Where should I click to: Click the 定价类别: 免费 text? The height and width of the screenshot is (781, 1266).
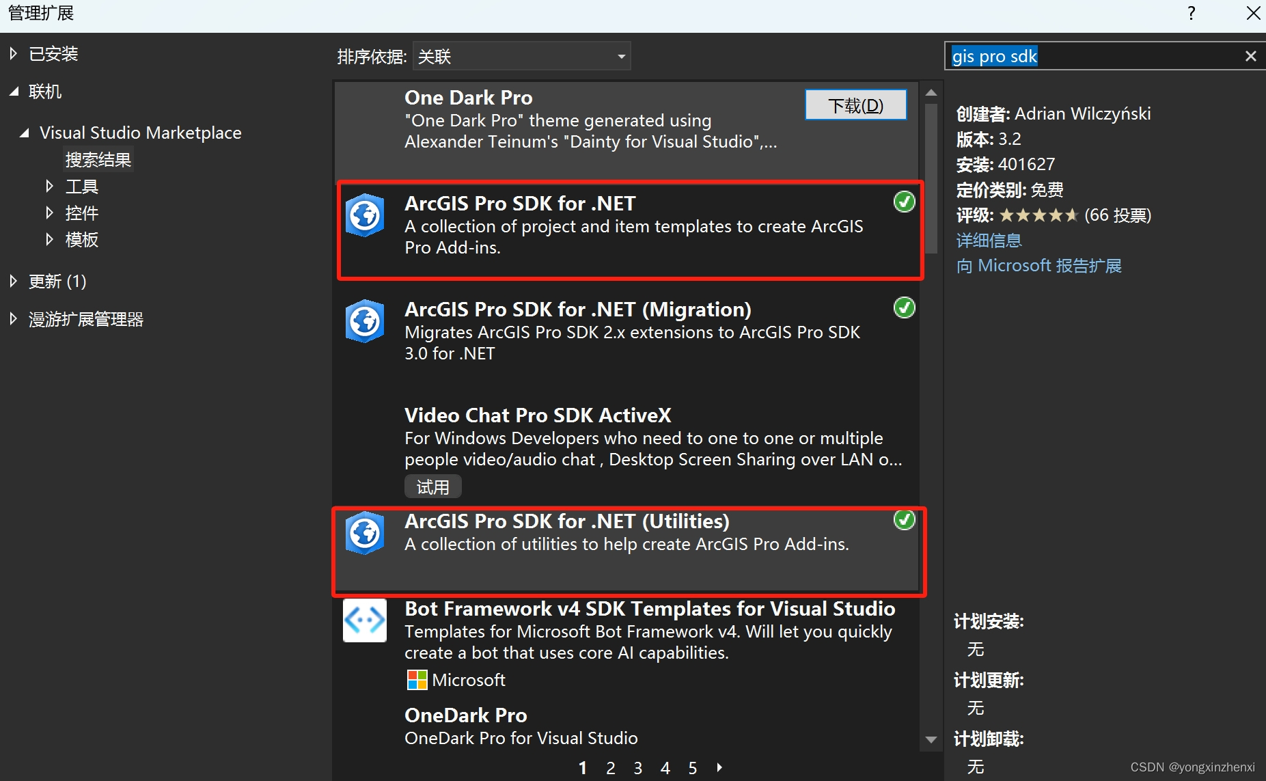pyautogui.click(x=1010, y=189)
